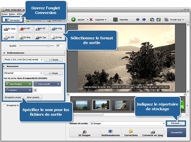Screen dimensions: 191x142
Task: Click the Parcourir... button
Action: 176,123
